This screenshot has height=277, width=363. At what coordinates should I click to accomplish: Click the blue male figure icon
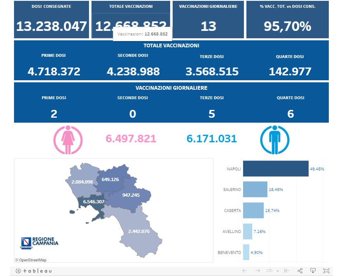click(274, 140)
